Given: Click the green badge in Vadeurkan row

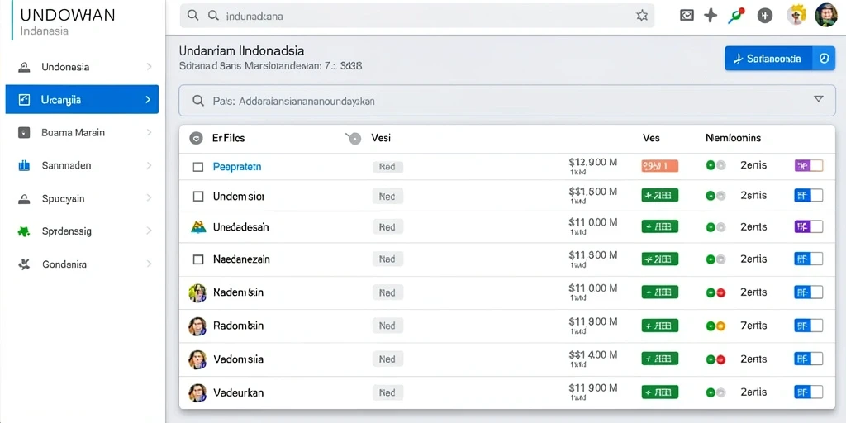Looking at the screenshot, I should pyautogui.click(x=660, y=392).
